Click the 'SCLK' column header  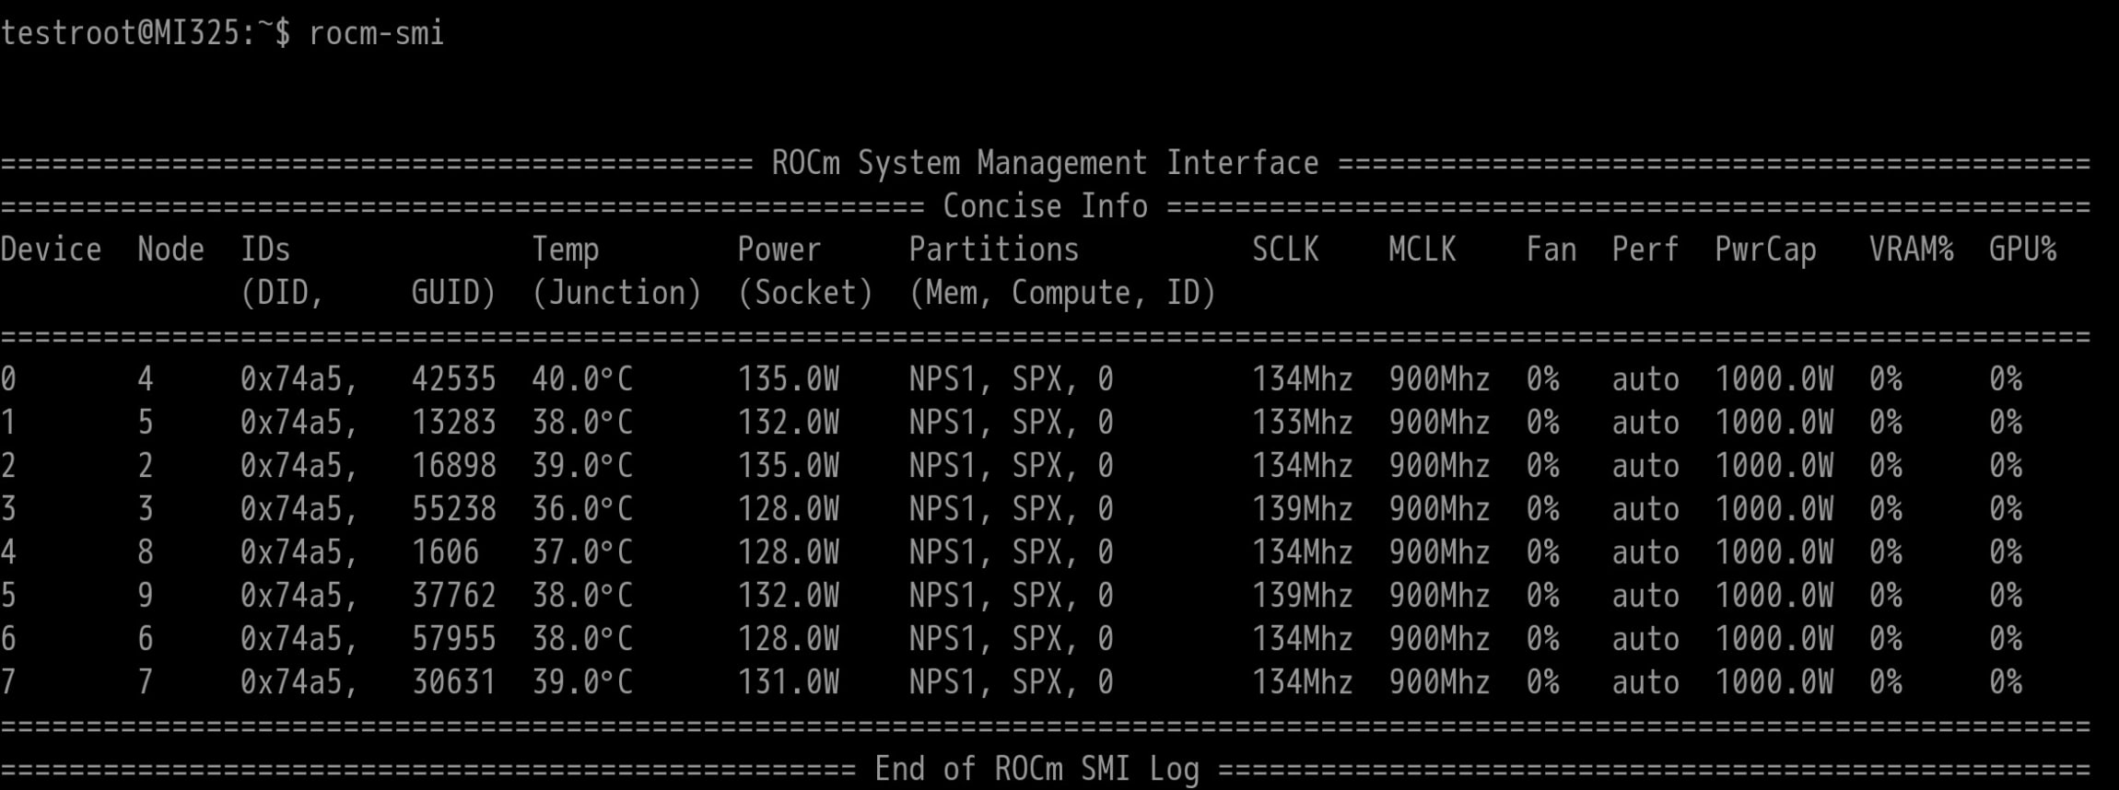click(x=1285, y=250)
